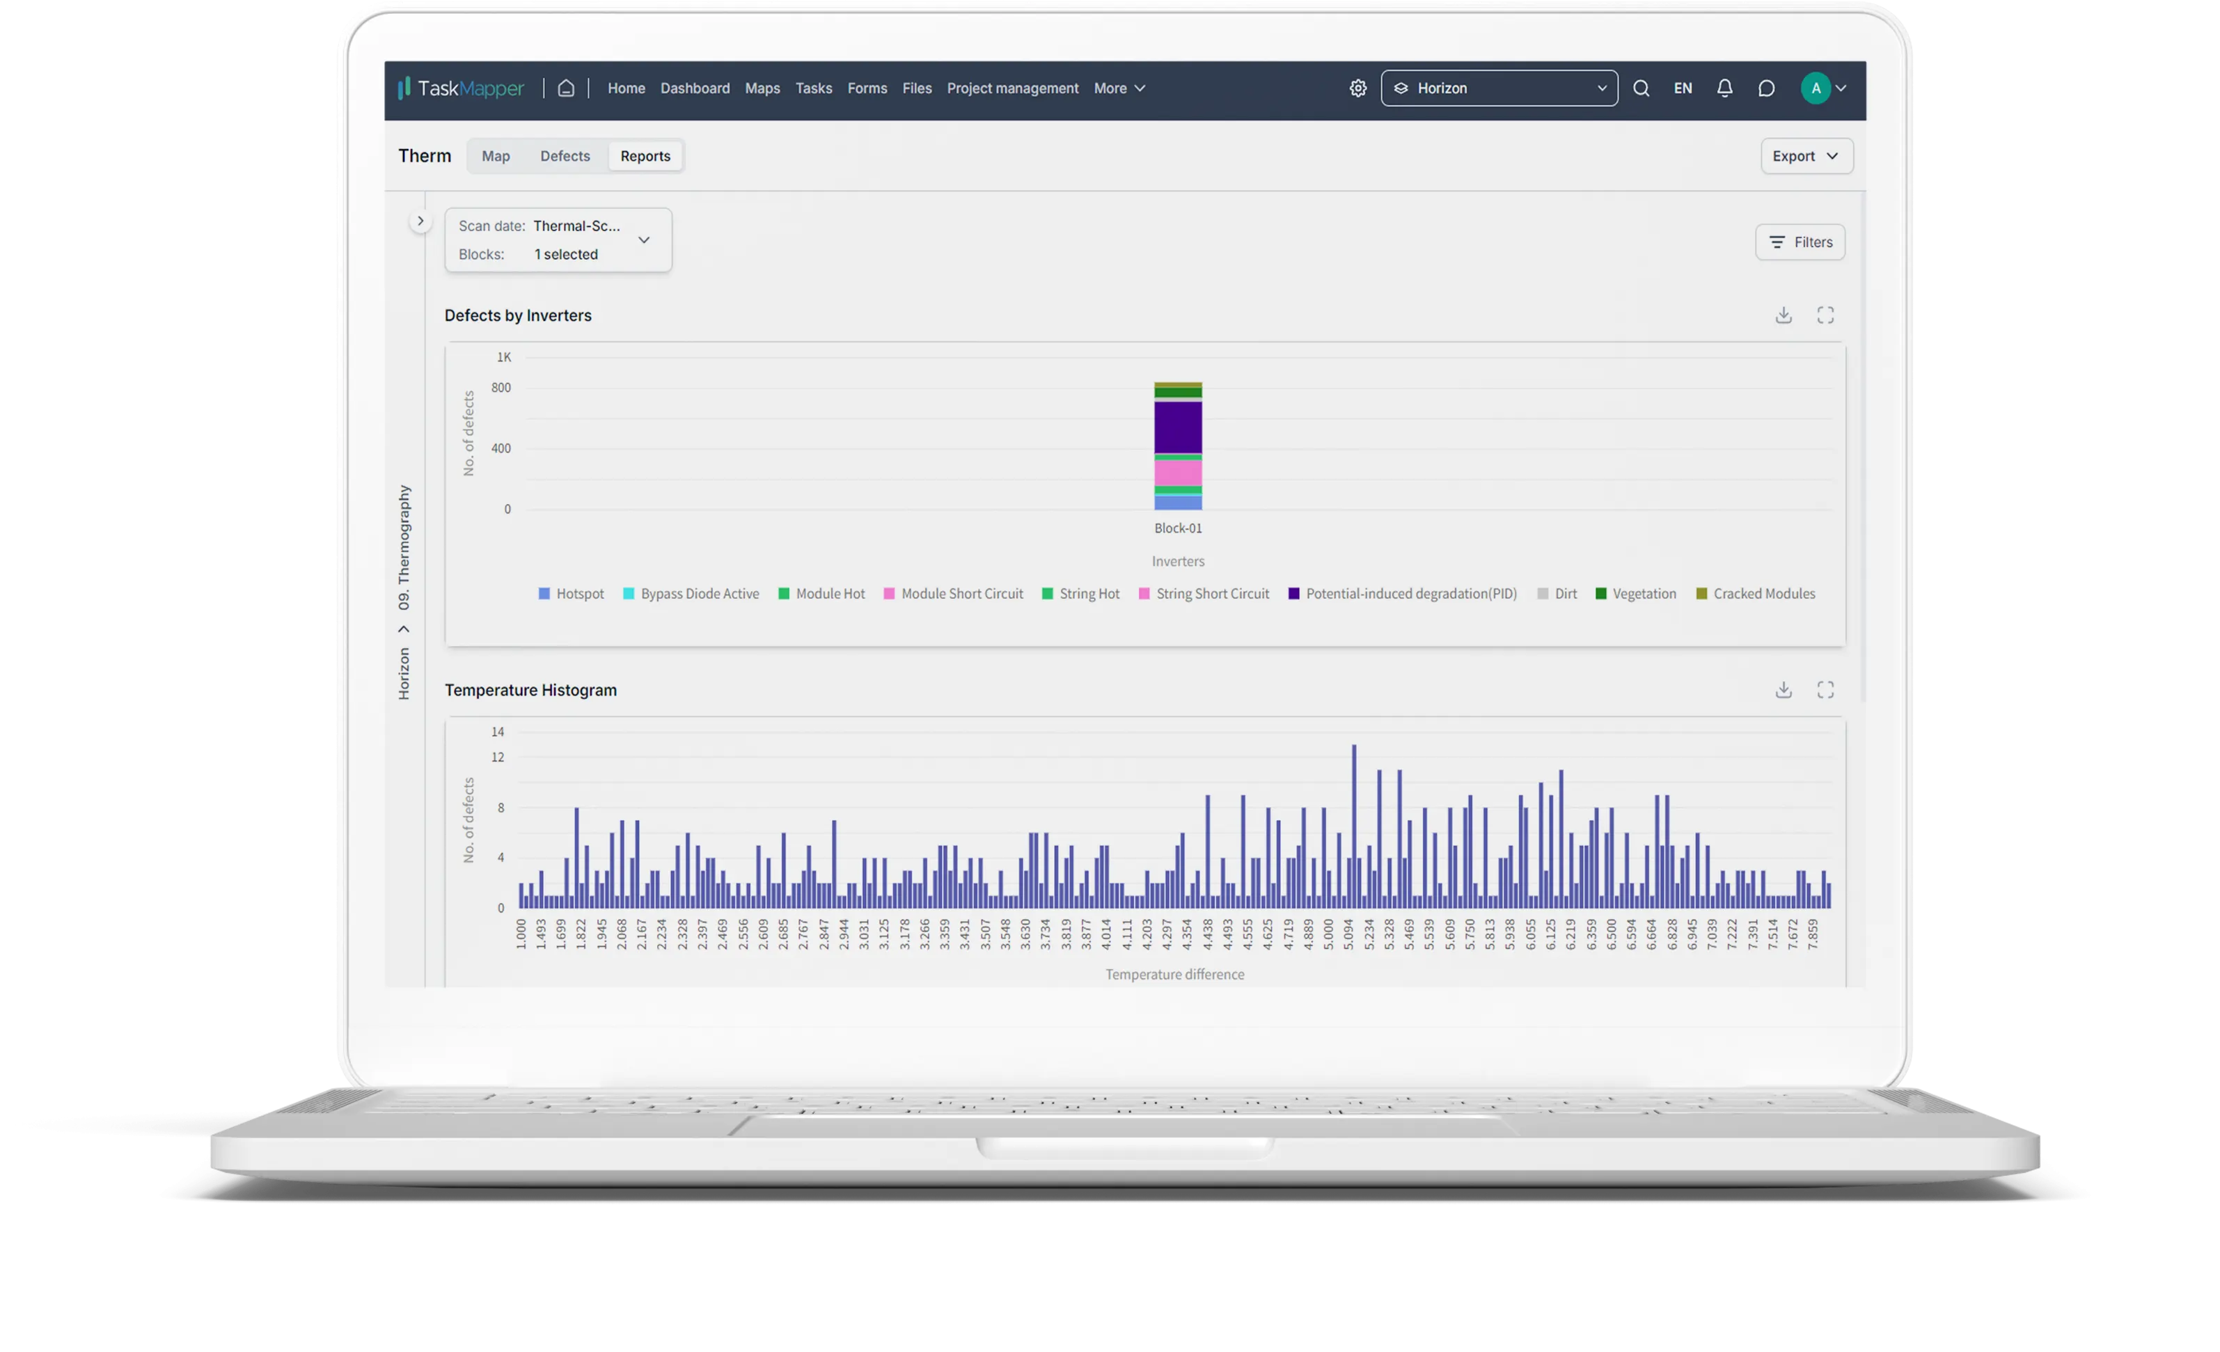The width and height of the screenshot is (2220, 1352).
Task: Expand Temperature Histogram to fullscreen
Action: tap(1825, 691)
